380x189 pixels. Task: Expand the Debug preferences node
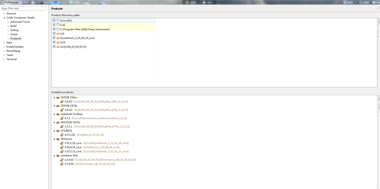[x=8, y=30]
